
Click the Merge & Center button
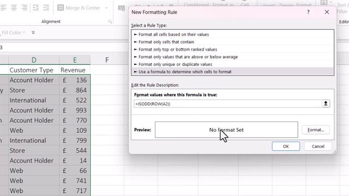click(79, 8)
